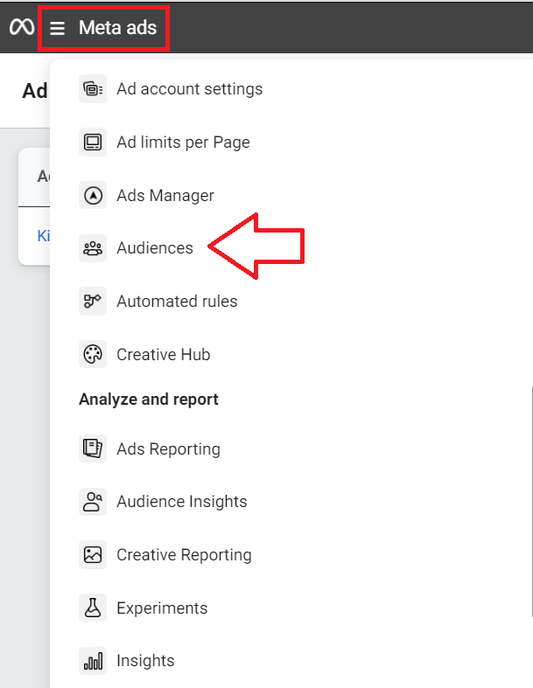533x688 pixels.
Task: Click the Creative Hub palette icon
Action: pos(93,354)
